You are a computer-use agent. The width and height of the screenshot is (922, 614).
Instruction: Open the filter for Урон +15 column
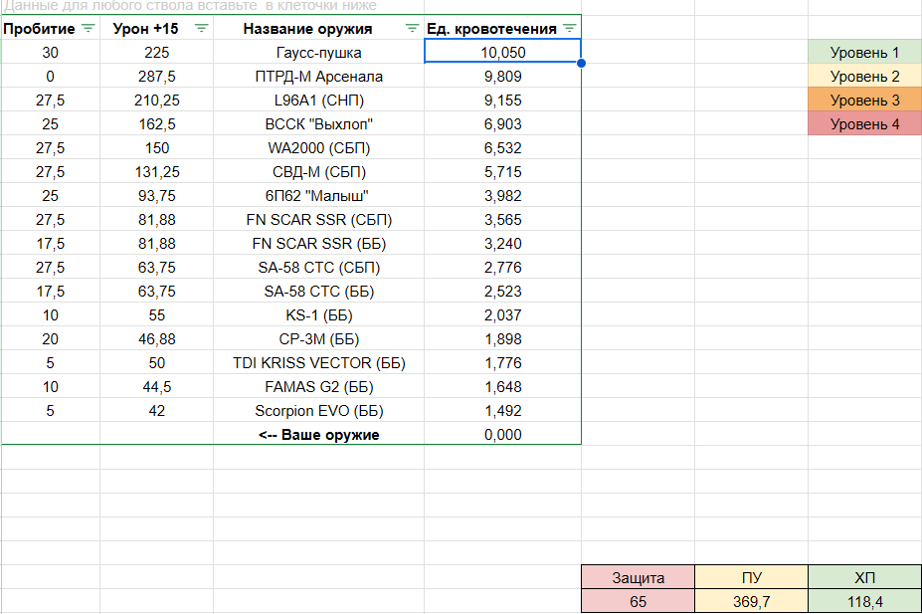(201, 28)
